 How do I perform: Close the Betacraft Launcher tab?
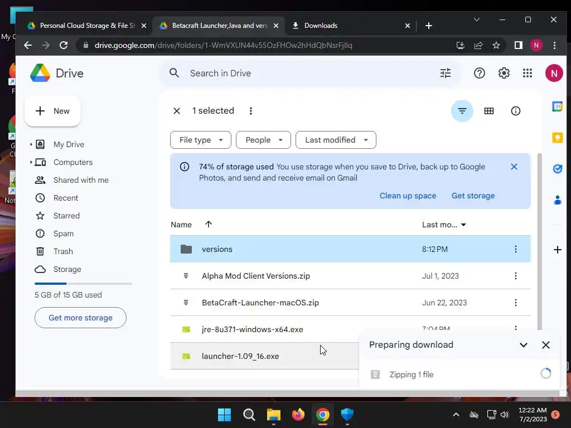tap(275, 26)
